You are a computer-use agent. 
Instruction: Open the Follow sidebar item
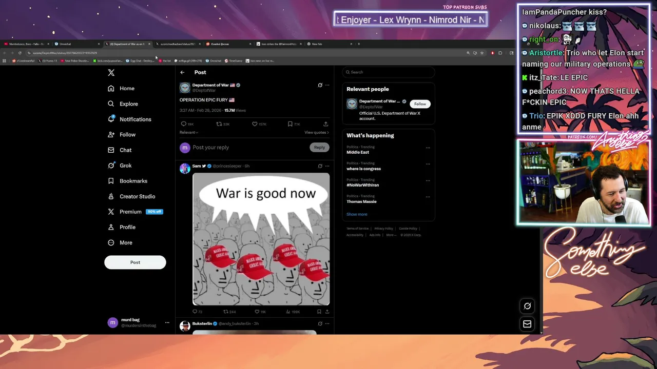(122, 134)
